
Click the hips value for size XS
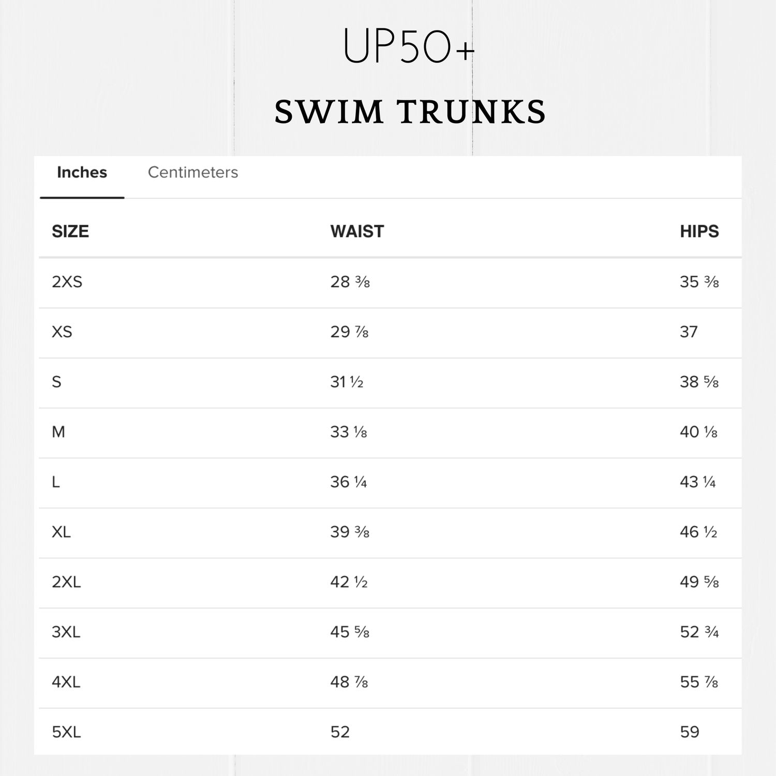point(689,332)
